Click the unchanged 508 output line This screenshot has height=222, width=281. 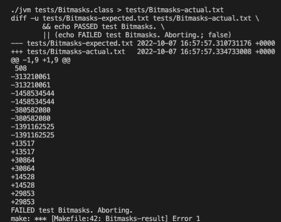click(x=21, y=68)
